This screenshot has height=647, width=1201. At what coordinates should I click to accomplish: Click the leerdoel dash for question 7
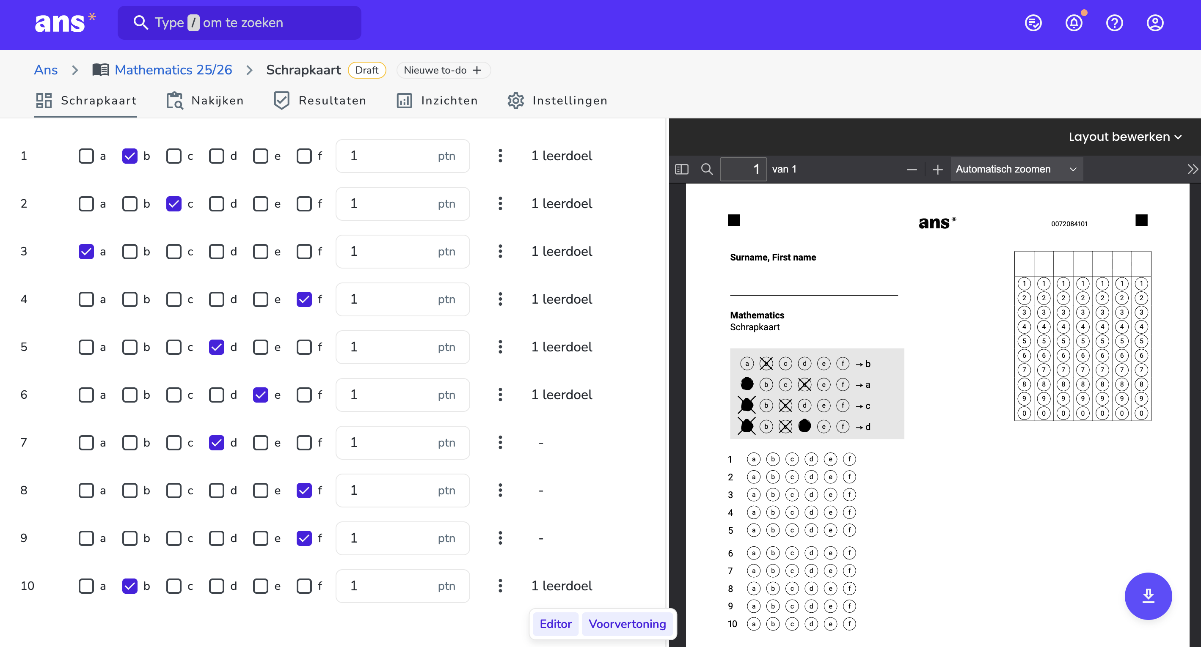541,443
